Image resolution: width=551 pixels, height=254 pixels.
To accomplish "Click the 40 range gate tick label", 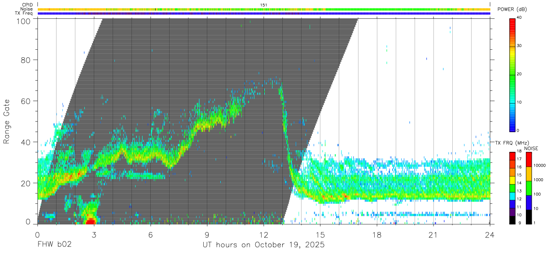I will 26,142.
